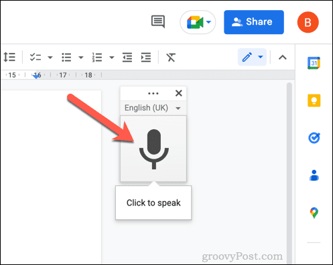Open Google Tasks in the side panel
The image size is (333, 265).
pos(314,138)
